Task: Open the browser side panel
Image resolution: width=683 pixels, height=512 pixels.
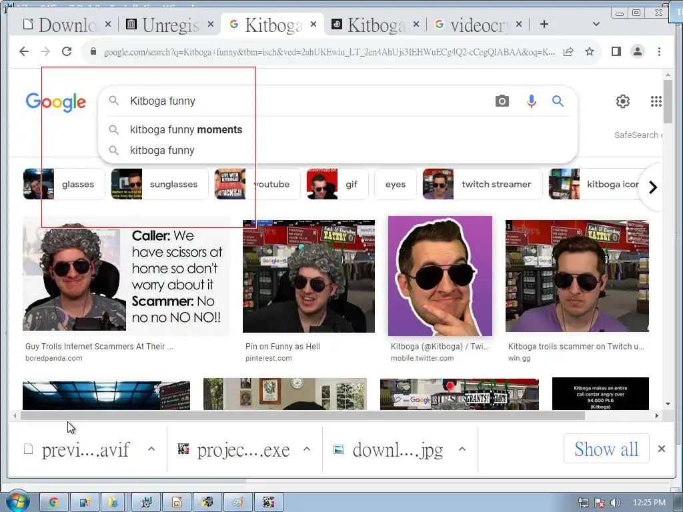Action: 616,51
